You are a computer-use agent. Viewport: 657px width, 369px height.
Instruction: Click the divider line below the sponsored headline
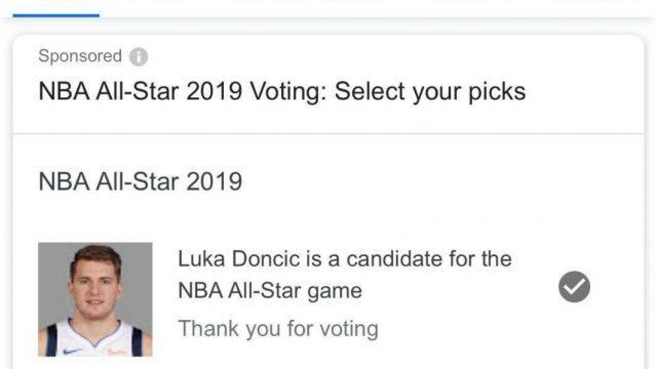click(328, 134)
